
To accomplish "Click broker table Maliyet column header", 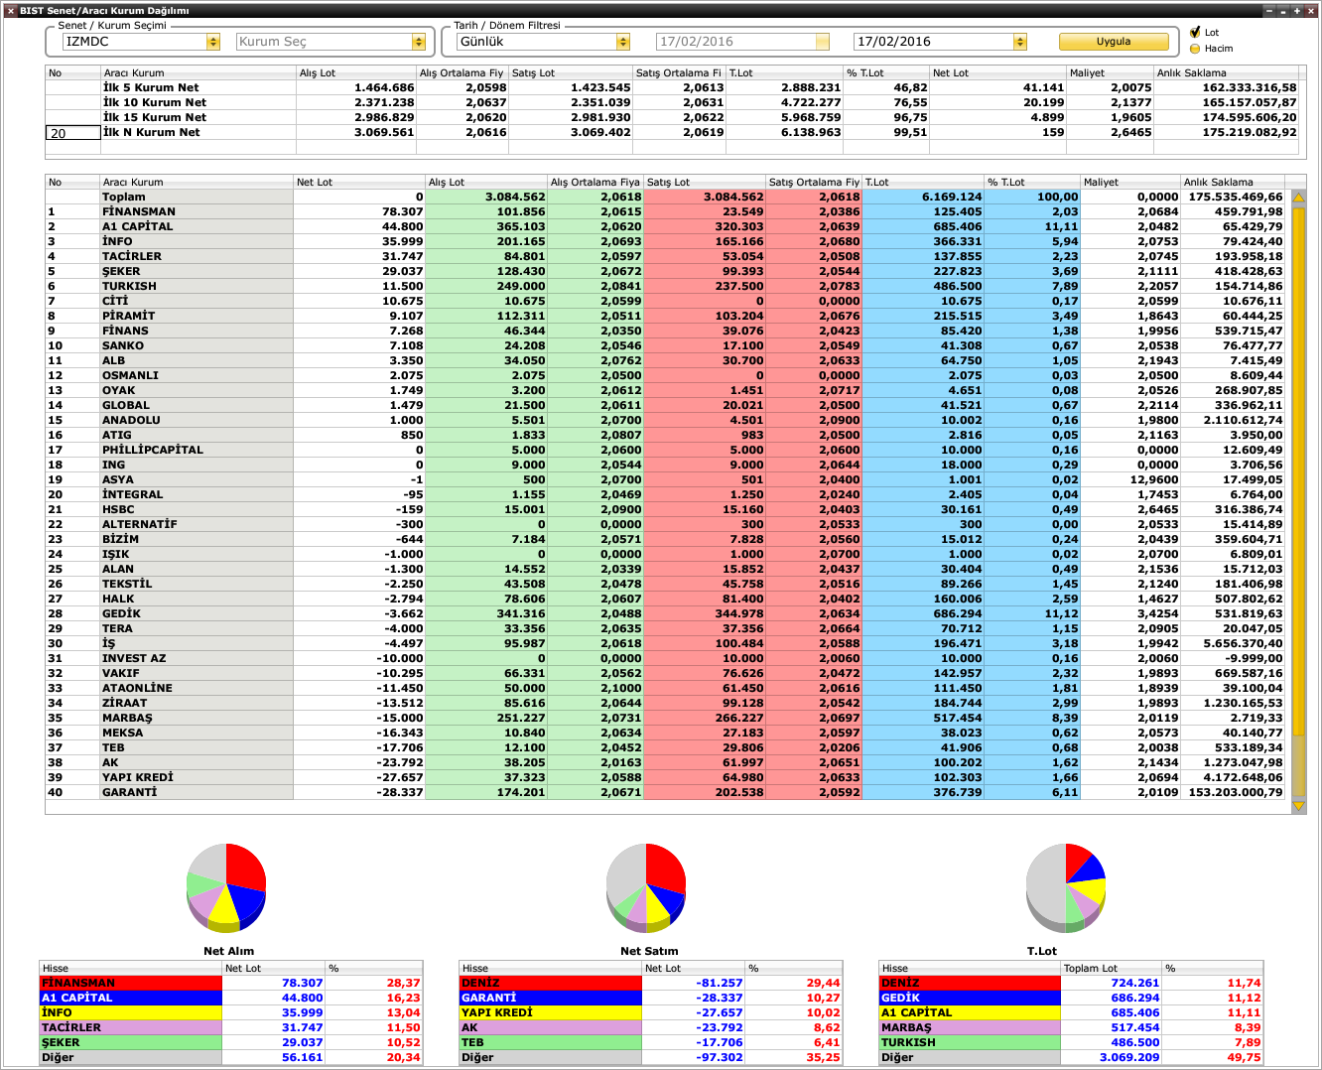I will (x=1129, y=182).
